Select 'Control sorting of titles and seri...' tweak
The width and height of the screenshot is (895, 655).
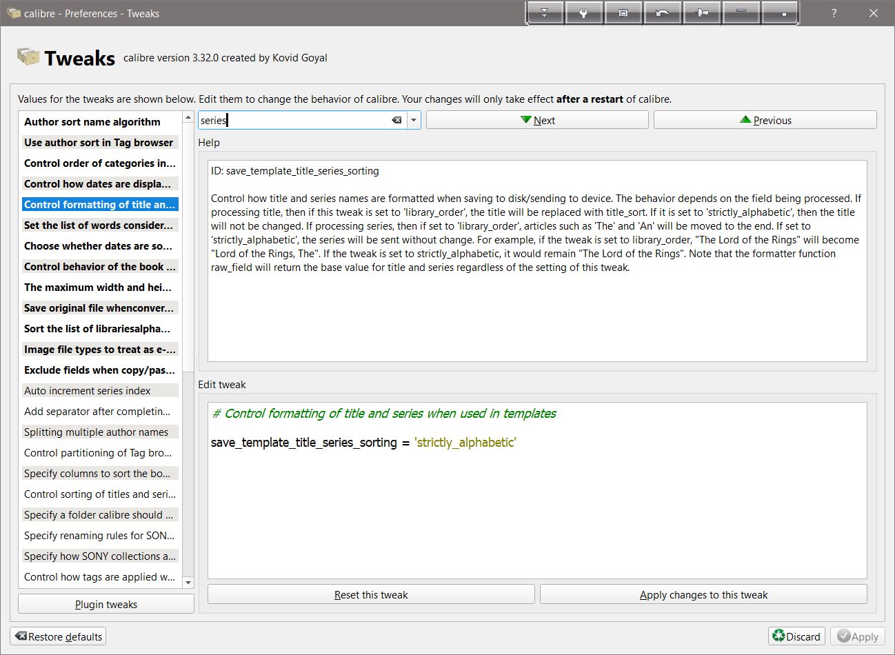click(x=101, y=494)
